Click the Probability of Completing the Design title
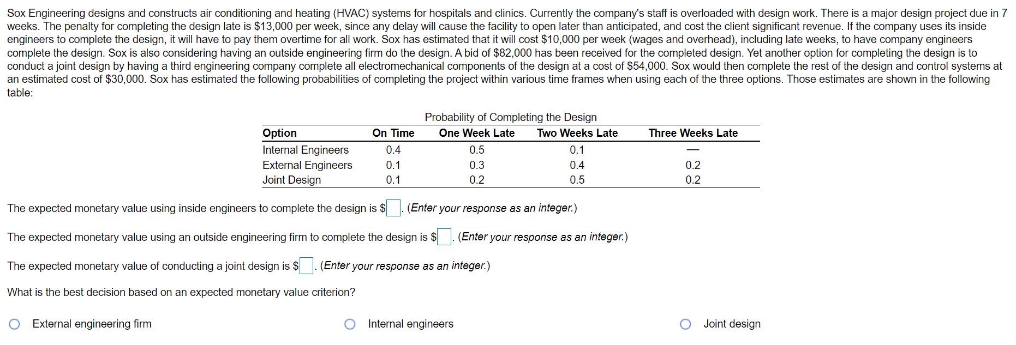 click(x=511, y=117)
